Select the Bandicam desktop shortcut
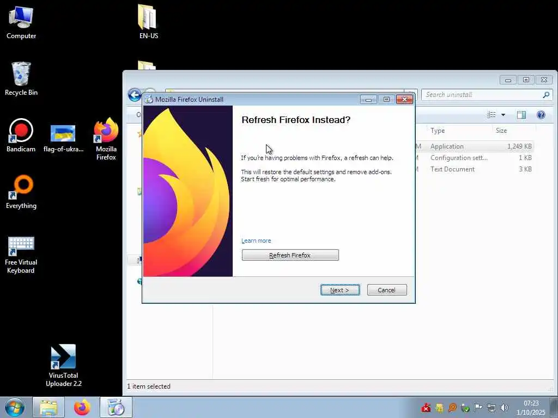The height and width of the screenshot is (418, 558). click(21, 136)
